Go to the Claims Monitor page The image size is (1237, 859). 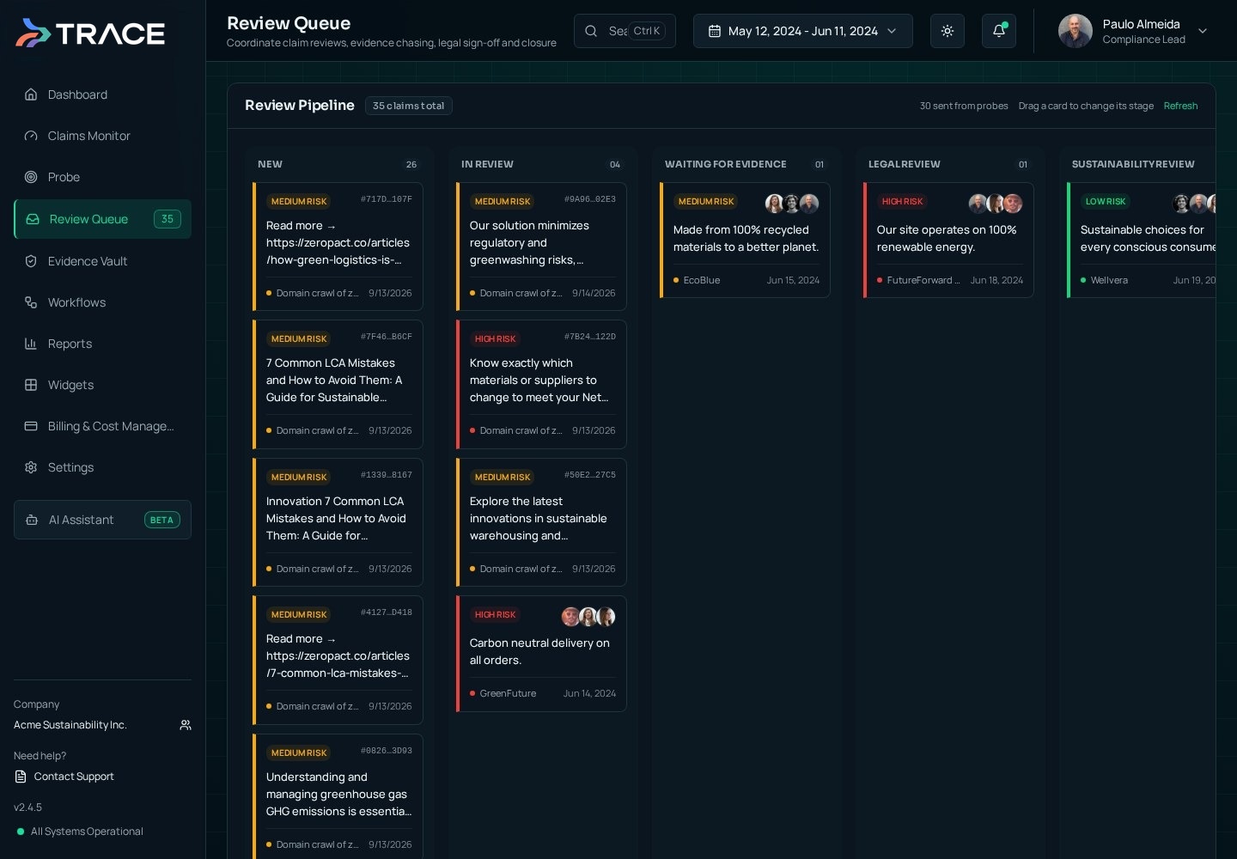(102, 136)
